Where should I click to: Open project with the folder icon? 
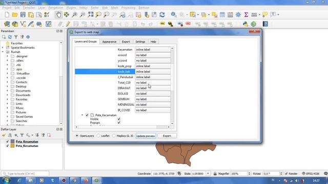pos(15,15)
